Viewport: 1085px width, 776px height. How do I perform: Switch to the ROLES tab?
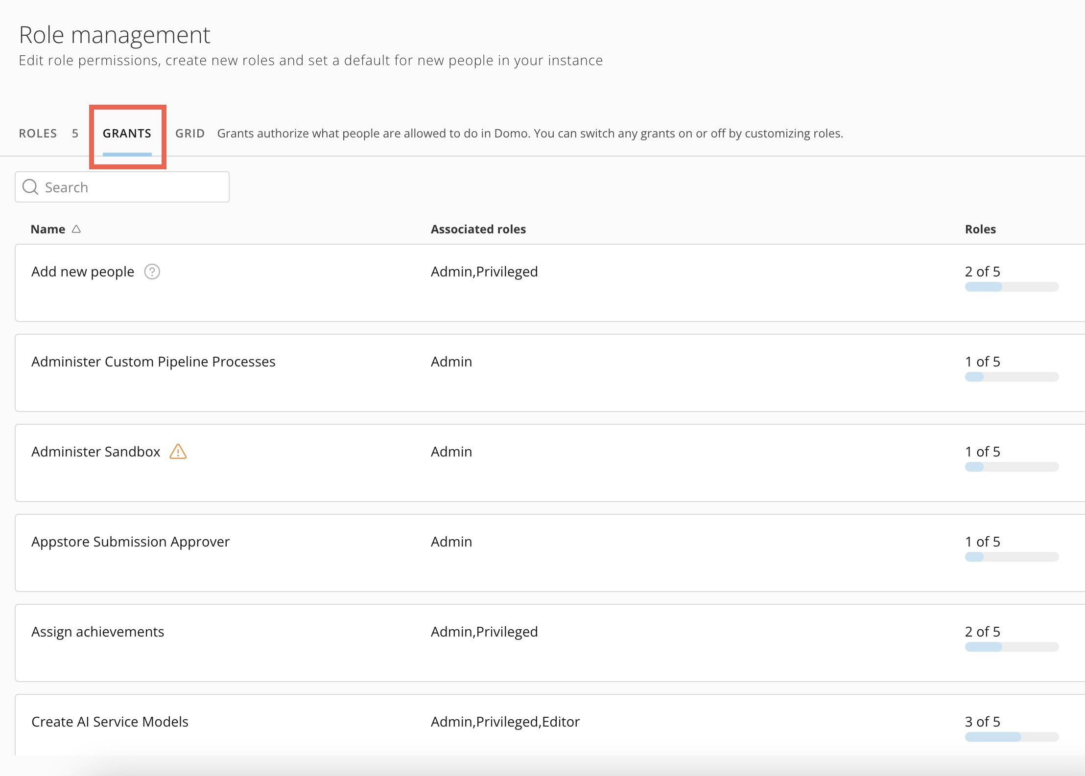(x=38, y=134)
